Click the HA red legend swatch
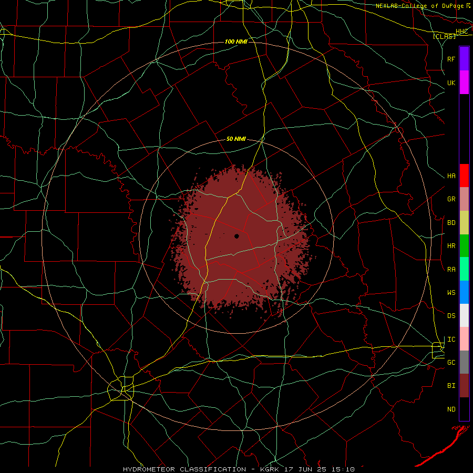The height and width of the screenshot is (473, 473). (464, 176)
